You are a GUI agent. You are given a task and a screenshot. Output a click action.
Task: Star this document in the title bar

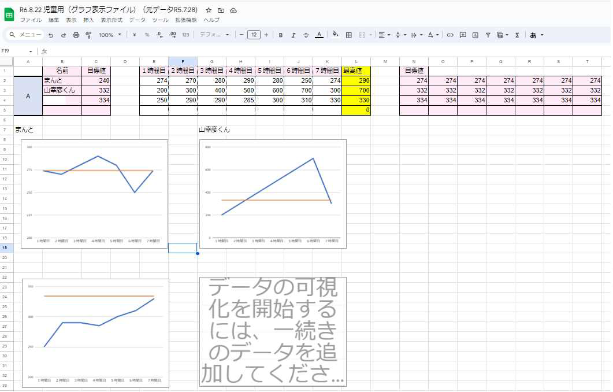pos(209,10)
